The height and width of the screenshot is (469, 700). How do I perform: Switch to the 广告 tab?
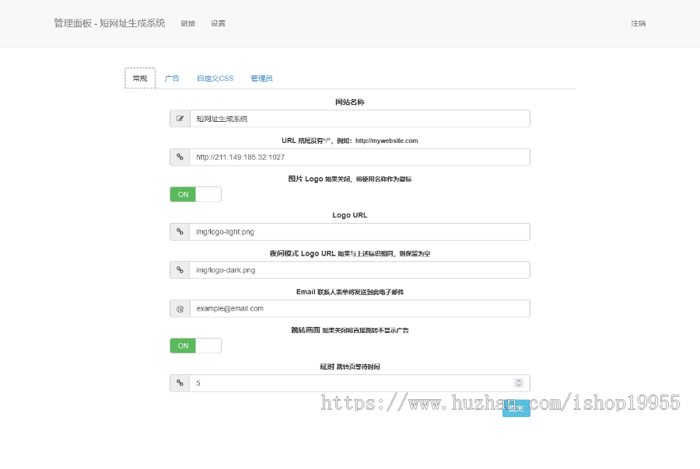[172, 78]
